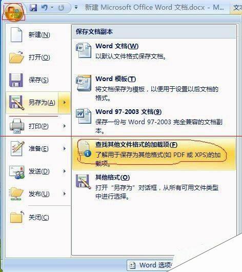Click the Undo arrow icon

pos(45,8)
